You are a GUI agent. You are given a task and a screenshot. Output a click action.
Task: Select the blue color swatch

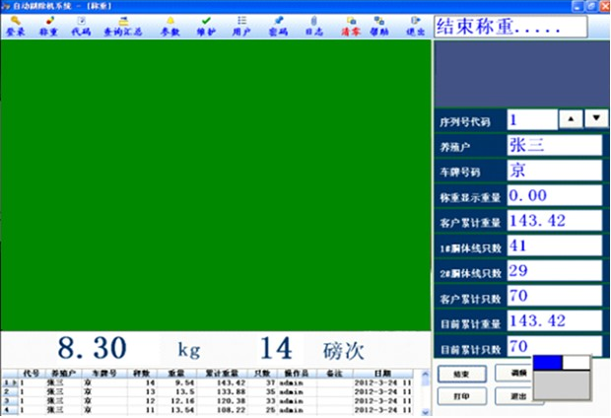[x=546, y=362]
